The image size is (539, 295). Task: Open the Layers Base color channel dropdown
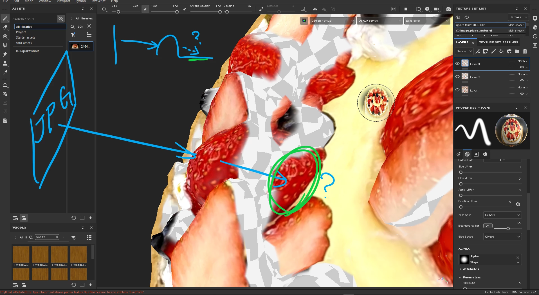coord(464,51)
